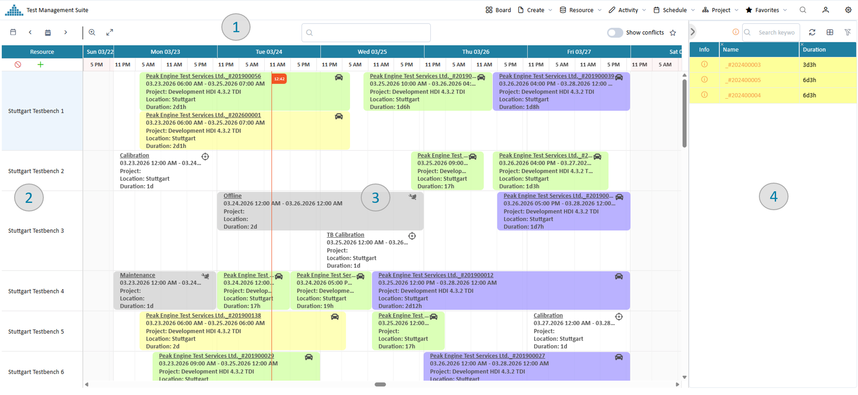This screenshot has width=858, height=395.
Task: Click the Search keyword field in side panel
Action: (x=771, y=32)
